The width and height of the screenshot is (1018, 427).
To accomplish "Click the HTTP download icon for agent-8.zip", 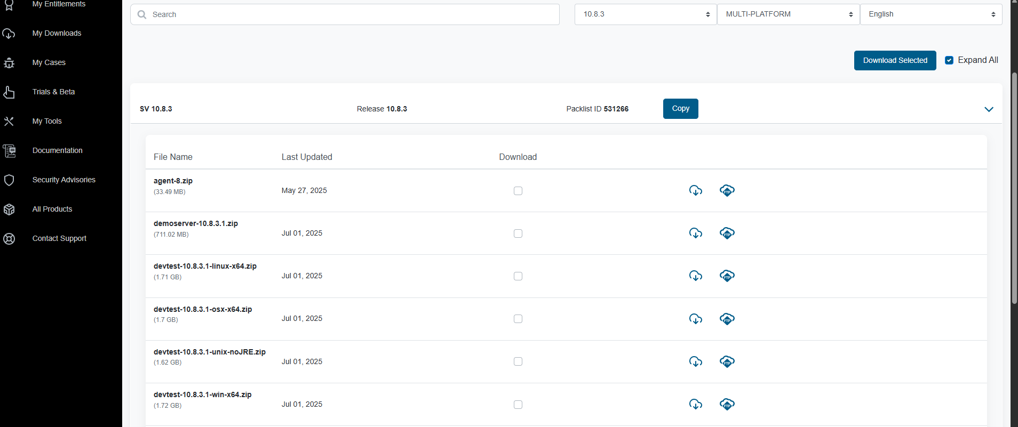I will [695, 190].
